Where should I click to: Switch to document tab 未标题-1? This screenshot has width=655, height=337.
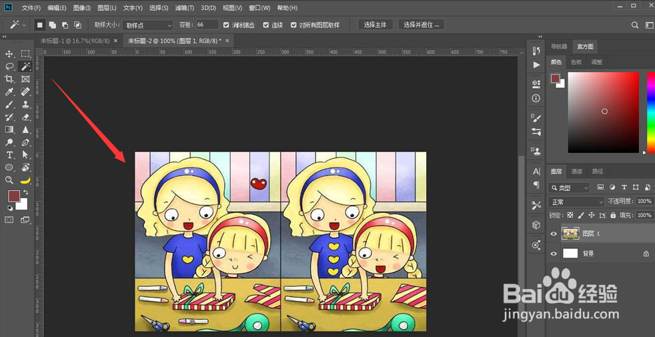pyautogui.click(x=75, y=41)
